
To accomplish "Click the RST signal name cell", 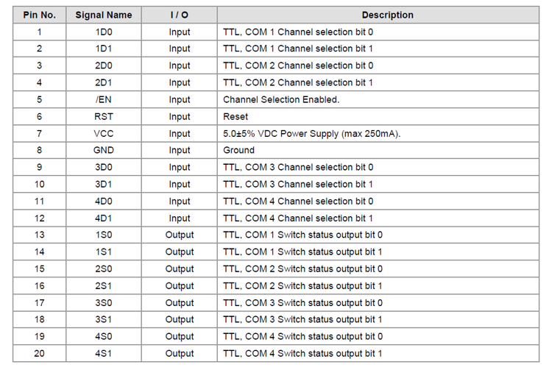I will tap(104, 117).
